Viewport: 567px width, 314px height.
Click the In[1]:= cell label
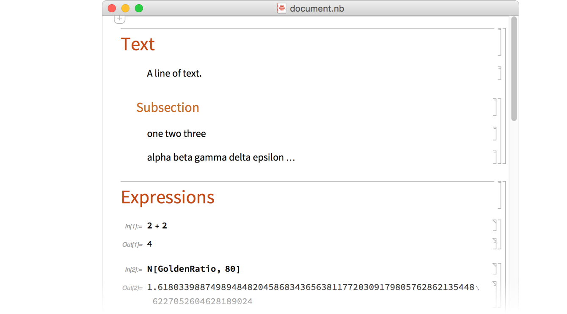[x=133, y=226]
